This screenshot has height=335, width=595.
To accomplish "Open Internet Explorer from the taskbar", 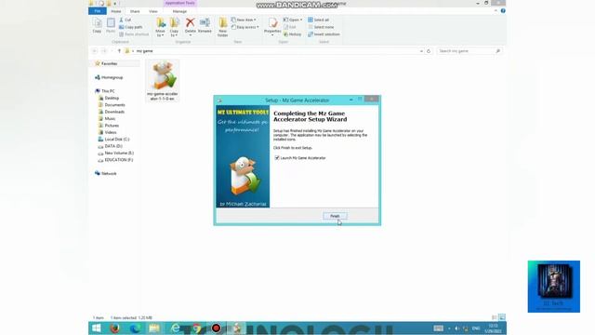I will coord(176,328).
